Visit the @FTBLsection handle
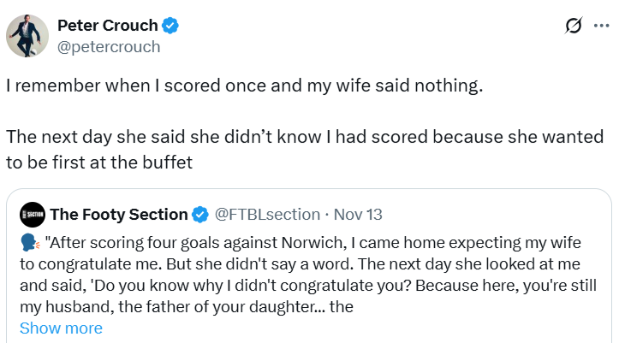Viewport: 619px width, 343px height. pyautogui.click(x=266, y=214)
